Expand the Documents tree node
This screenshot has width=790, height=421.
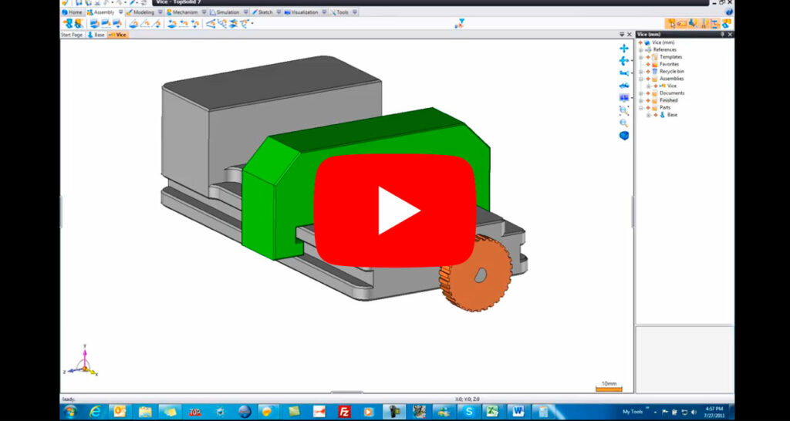641,93
